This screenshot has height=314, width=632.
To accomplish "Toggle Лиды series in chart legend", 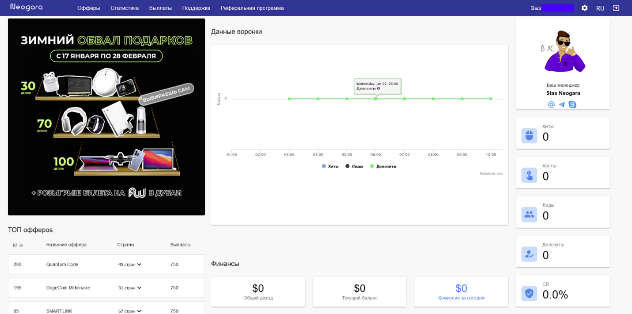I will point(354,166).
